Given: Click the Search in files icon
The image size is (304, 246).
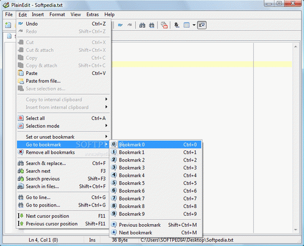Looking at the screenshot, I should (21, 186).
